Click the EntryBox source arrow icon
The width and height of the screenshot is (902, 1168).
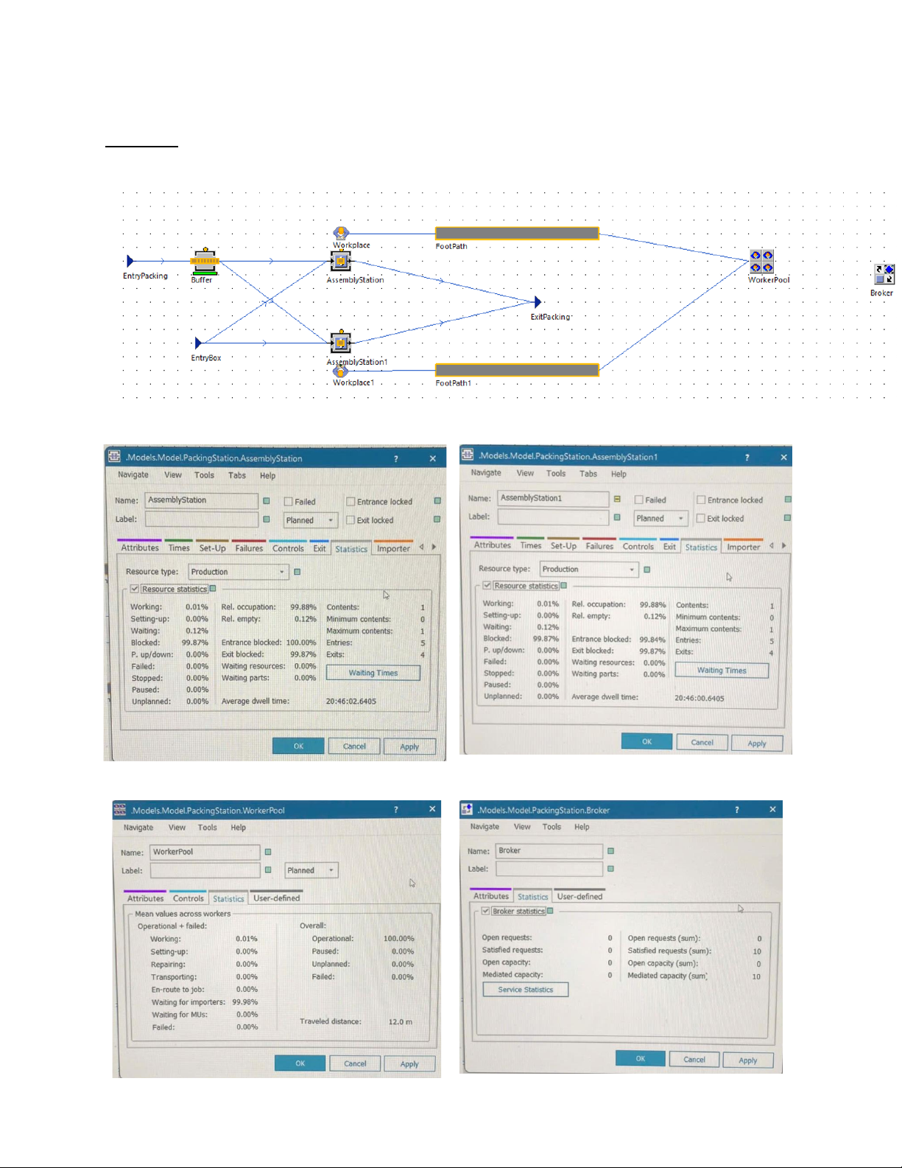tap(197, 343)
